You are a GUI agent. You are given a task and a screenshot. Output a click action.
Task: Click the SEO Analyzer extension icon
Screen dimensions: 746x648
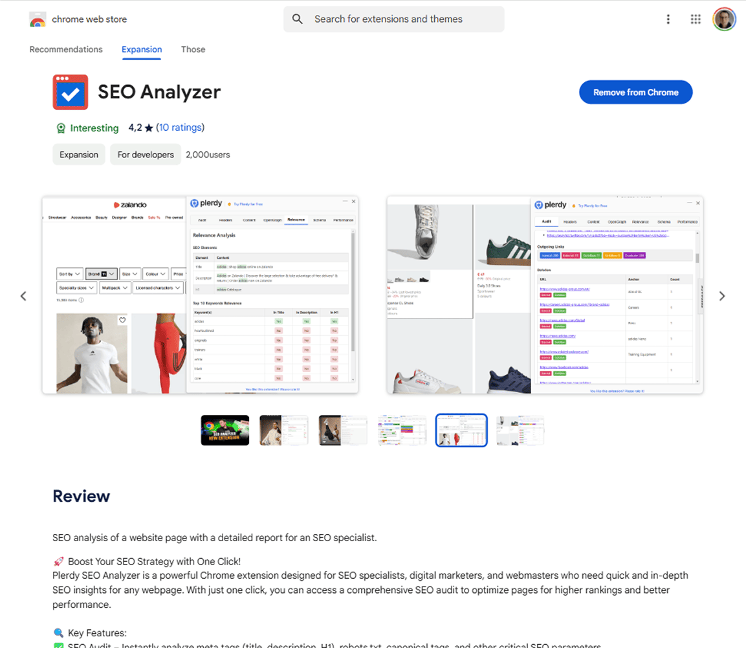click(70, 92)
